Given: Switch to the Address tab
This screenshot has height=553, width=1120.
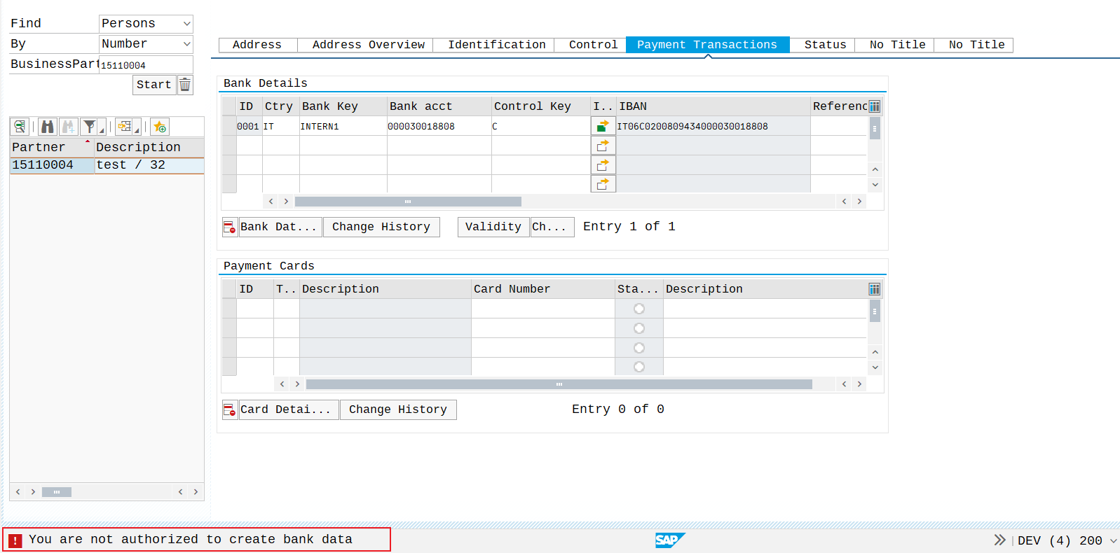Looking at the screenshot, I should pyautogui.click(x=257, y=45).
